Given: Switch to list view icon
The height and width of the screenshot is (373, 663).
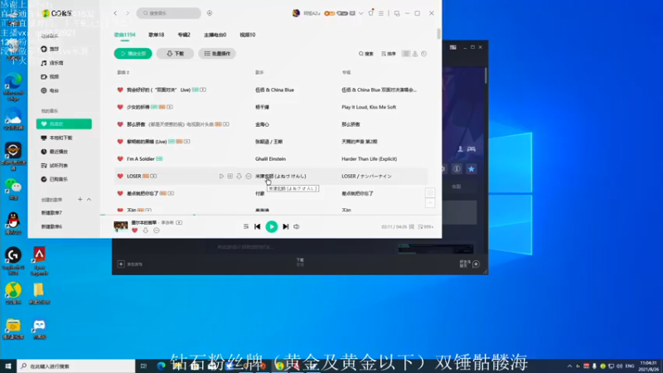Looking at the screenshot, I should [x=406, y=54].
